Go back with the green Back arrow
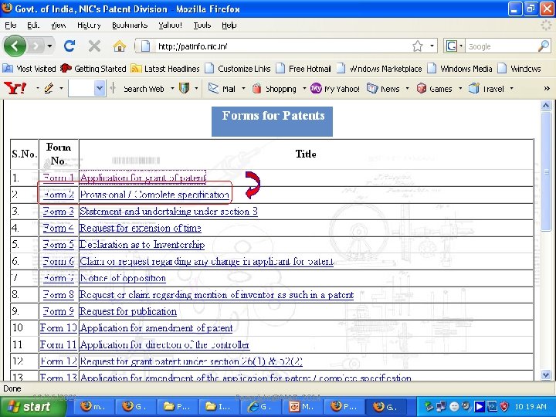Viewport: 556px width, 417px height. pos(15,46)
